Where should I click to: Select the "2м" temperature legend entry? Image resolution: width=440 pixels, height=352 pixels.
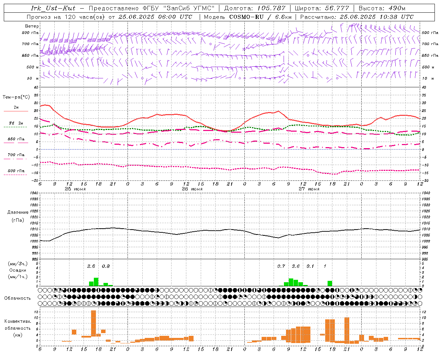point(16,108)
